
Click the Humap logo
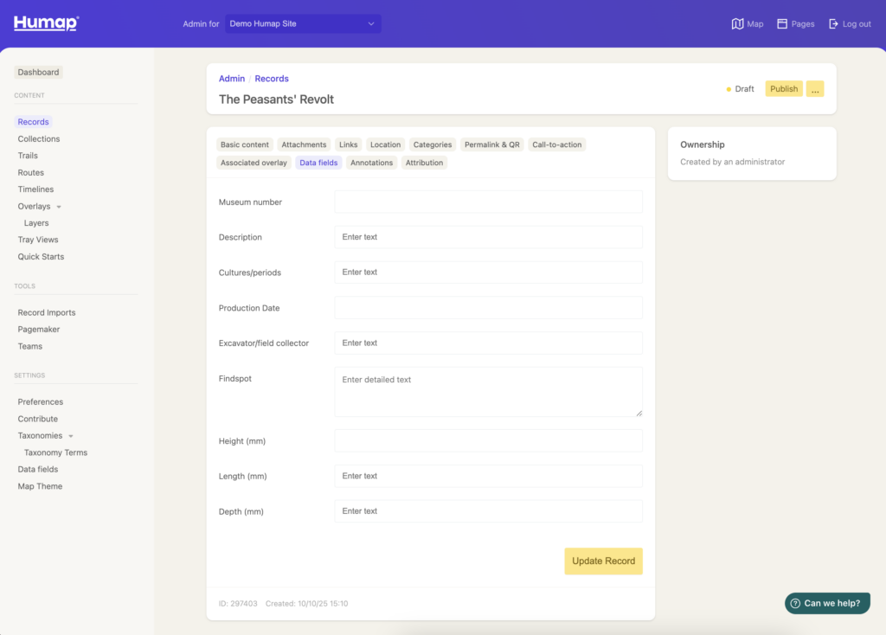(x=46, y=23)
